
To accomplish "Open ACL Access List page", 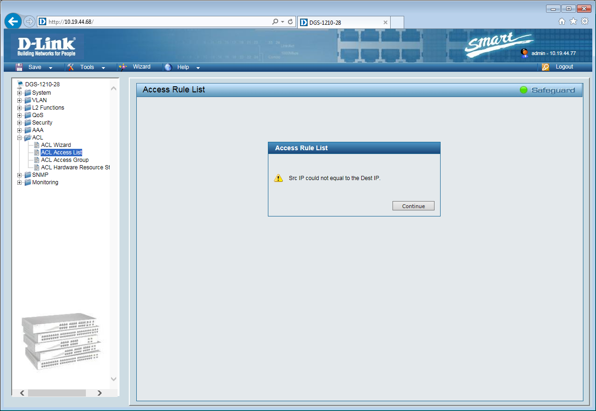I will (61, 153).
